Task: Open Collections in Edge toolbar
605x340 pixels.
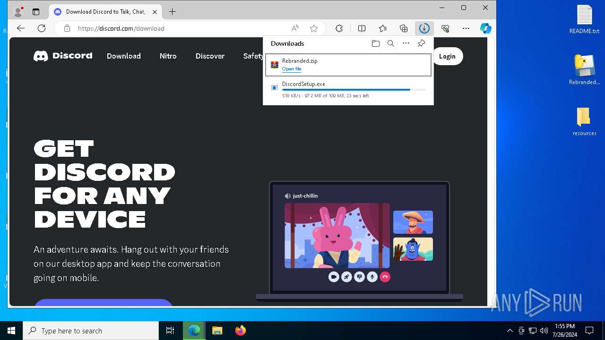Action: pos(404,28)
